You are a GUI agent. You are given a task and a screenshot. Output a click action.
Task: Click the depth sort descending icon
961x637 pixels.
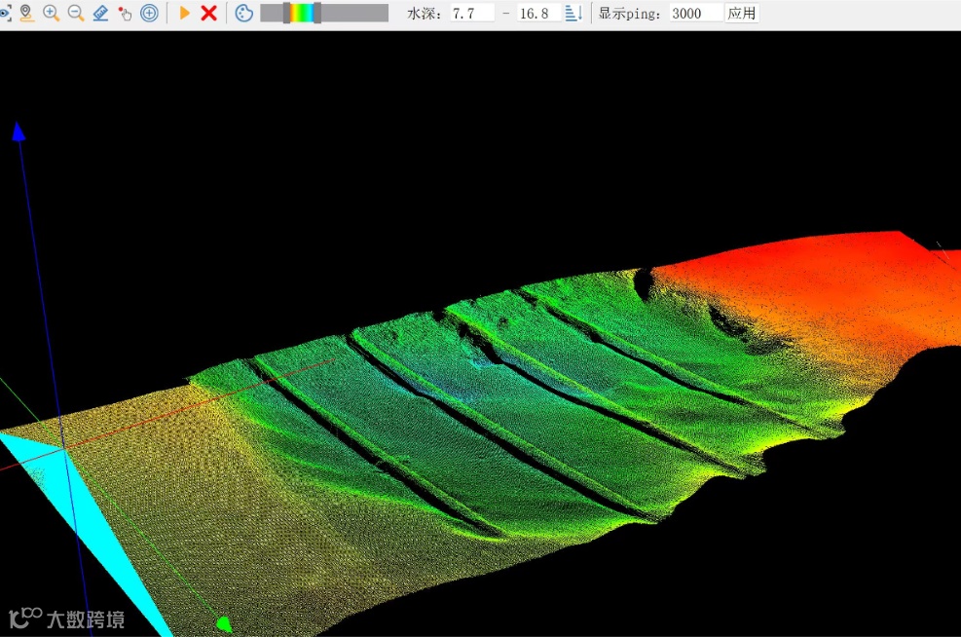[573, 13]
